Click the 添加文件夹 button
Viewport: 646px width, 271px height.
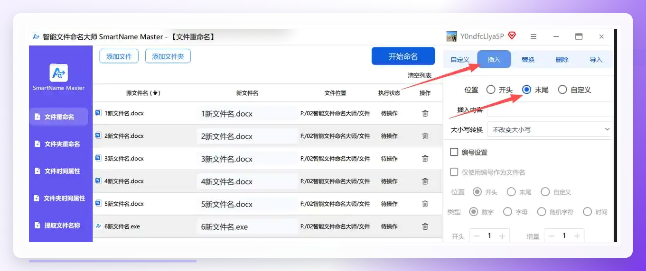point(168,56)
